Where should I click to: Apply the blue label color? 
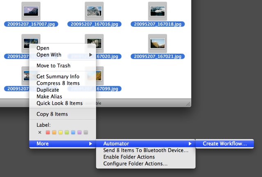point(73,132)
